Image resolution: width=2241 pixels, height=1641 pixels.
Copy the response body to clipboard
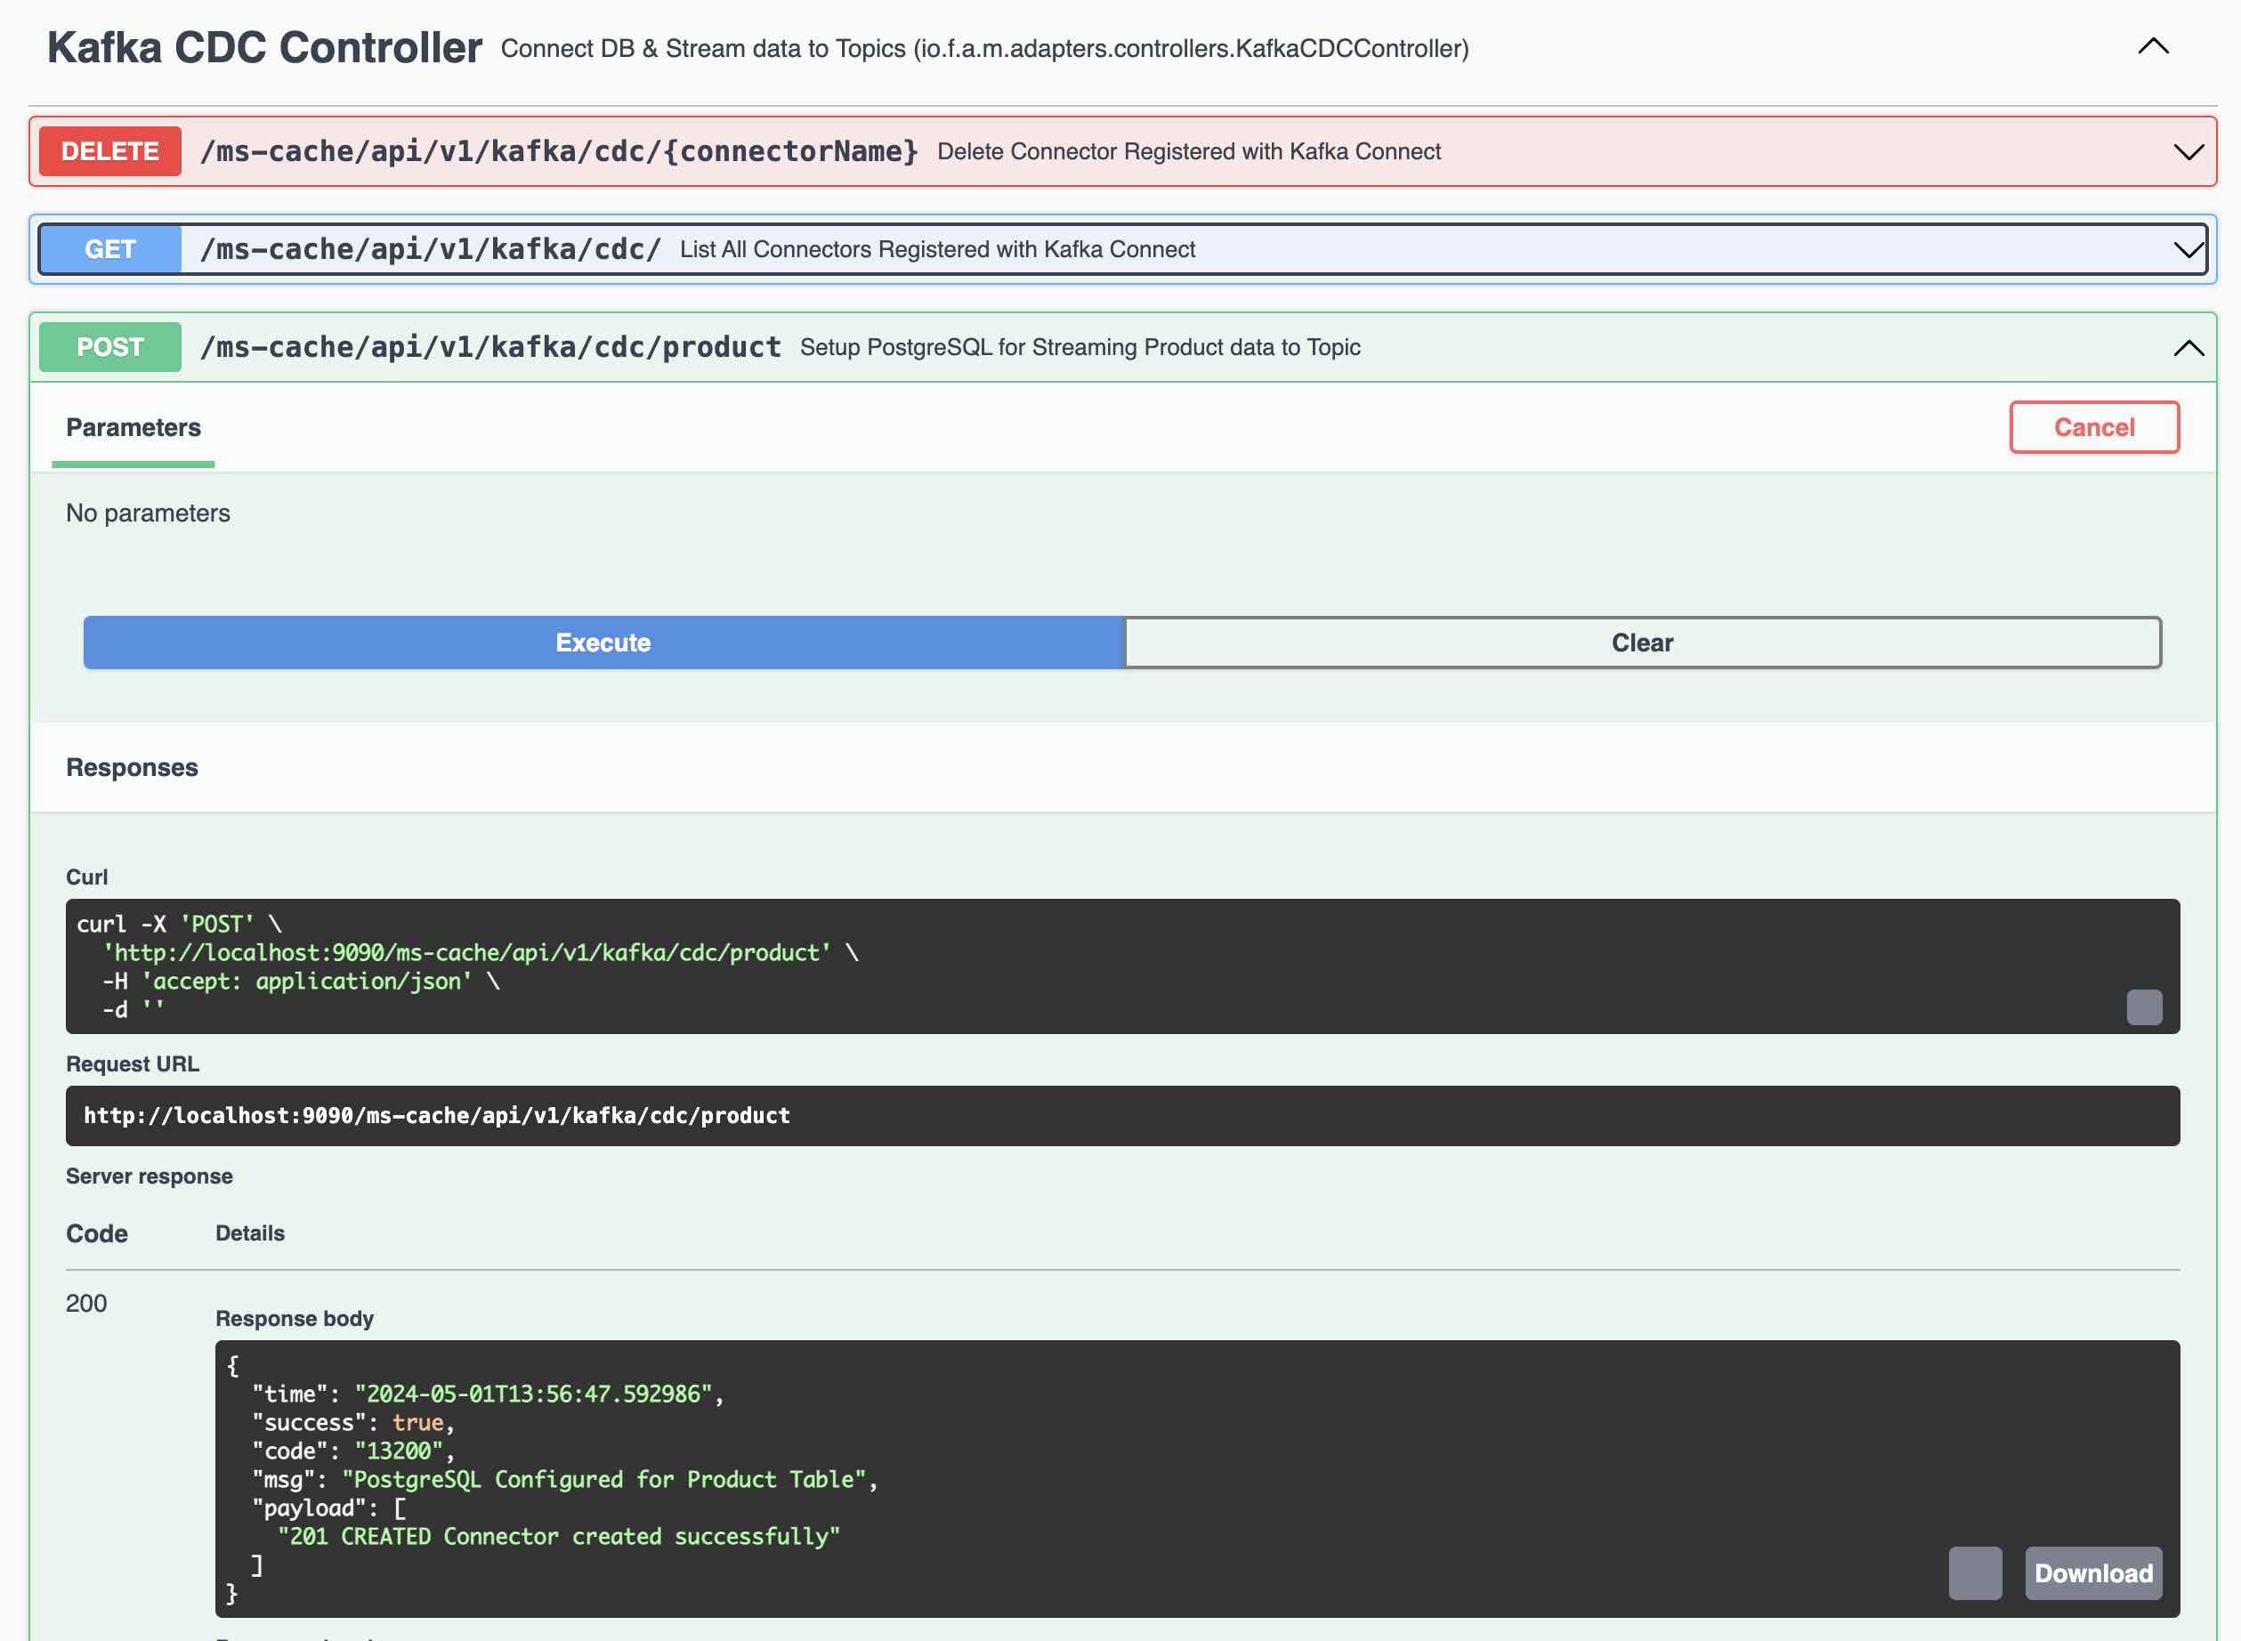coord(1974,1572)
